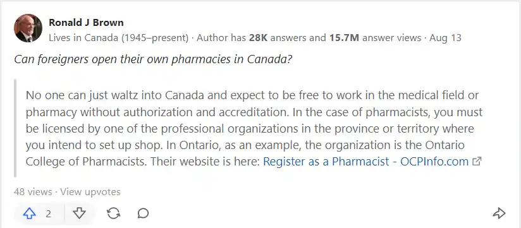The height and width of the screenshot is (228, 521).
Task: Open the Aug 13 answer date
Action: click(x=445, y=38)
